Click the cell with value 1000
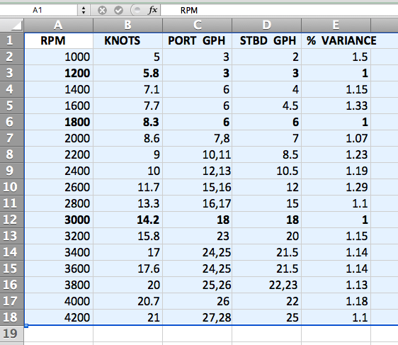 59,57
